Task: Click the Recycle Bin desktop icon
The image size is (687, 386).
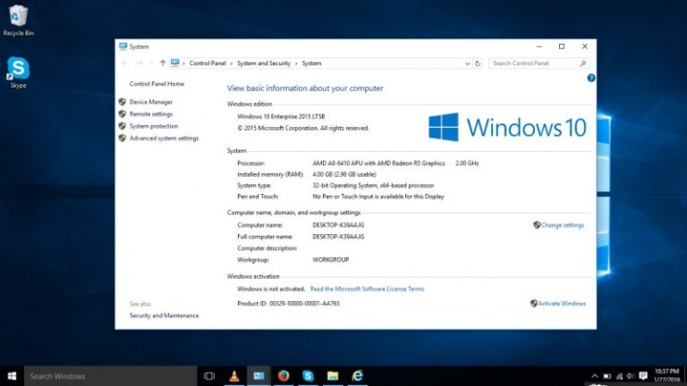Action: tap(17, 18)
